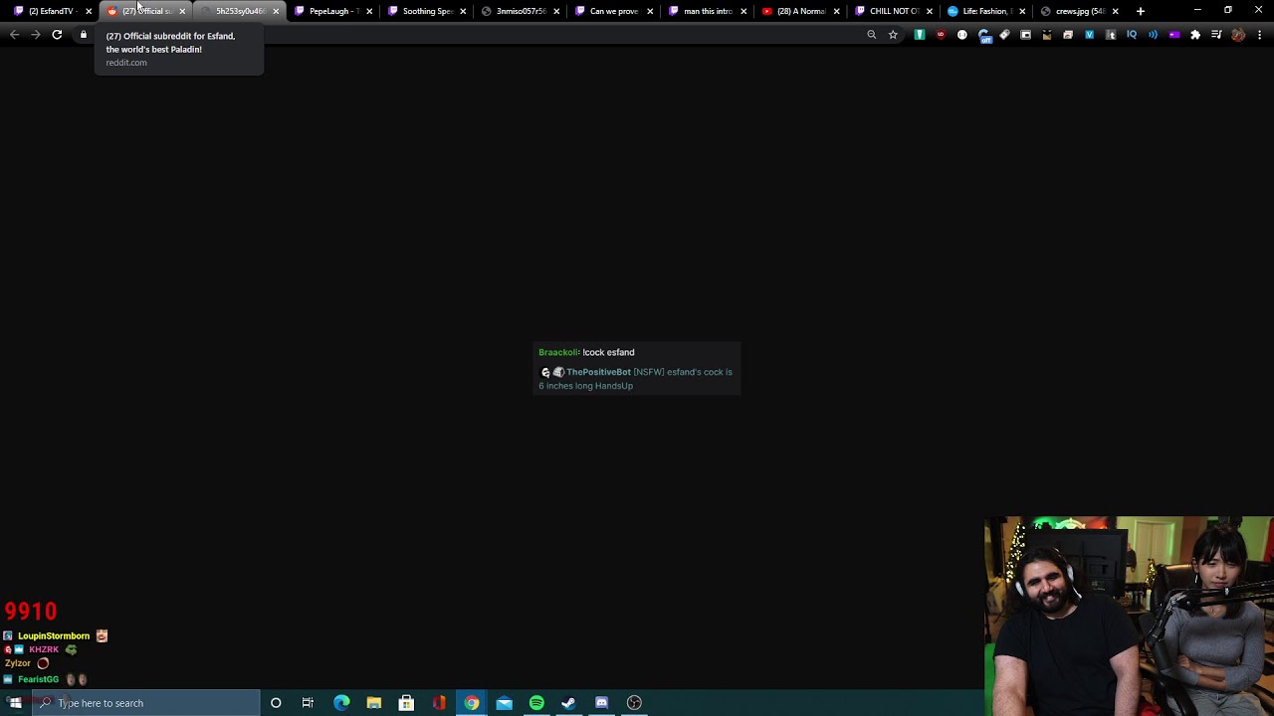Open Cortana circle on taskbar
1274x716 pixels.
point(276,703)
